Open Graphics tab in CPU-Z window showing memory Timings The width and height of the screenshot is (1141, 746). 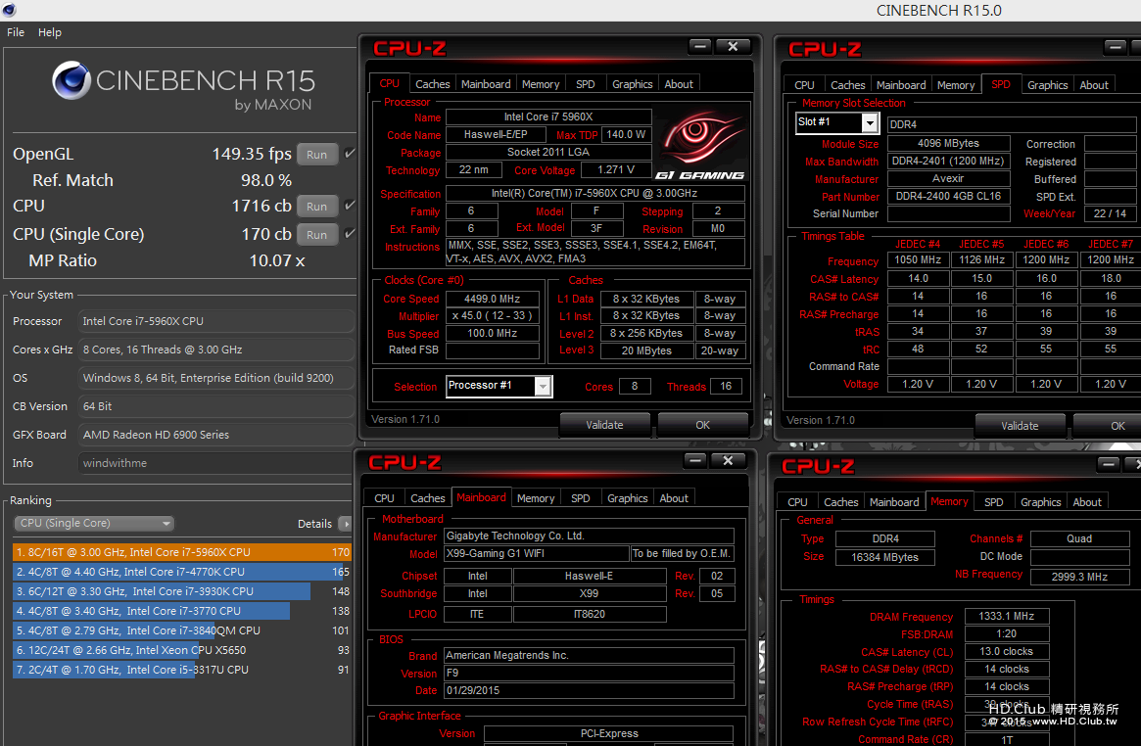click(x=1041, y=502)
